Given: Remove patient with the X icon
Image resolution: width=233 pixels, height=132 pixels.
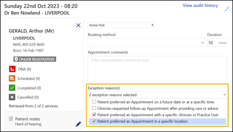Looking at the screenshot, I should click(x=78, y=25).
